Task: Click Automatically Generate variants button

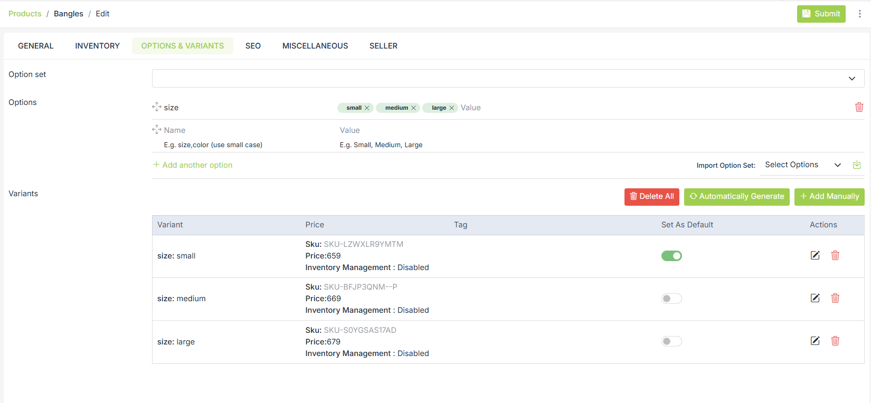Action: pyautogui.click(x=736, y=196)
